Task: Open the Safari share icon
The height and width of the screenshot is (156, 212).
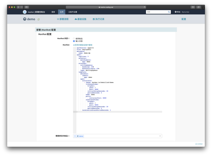Action: [x=193, y=7]
